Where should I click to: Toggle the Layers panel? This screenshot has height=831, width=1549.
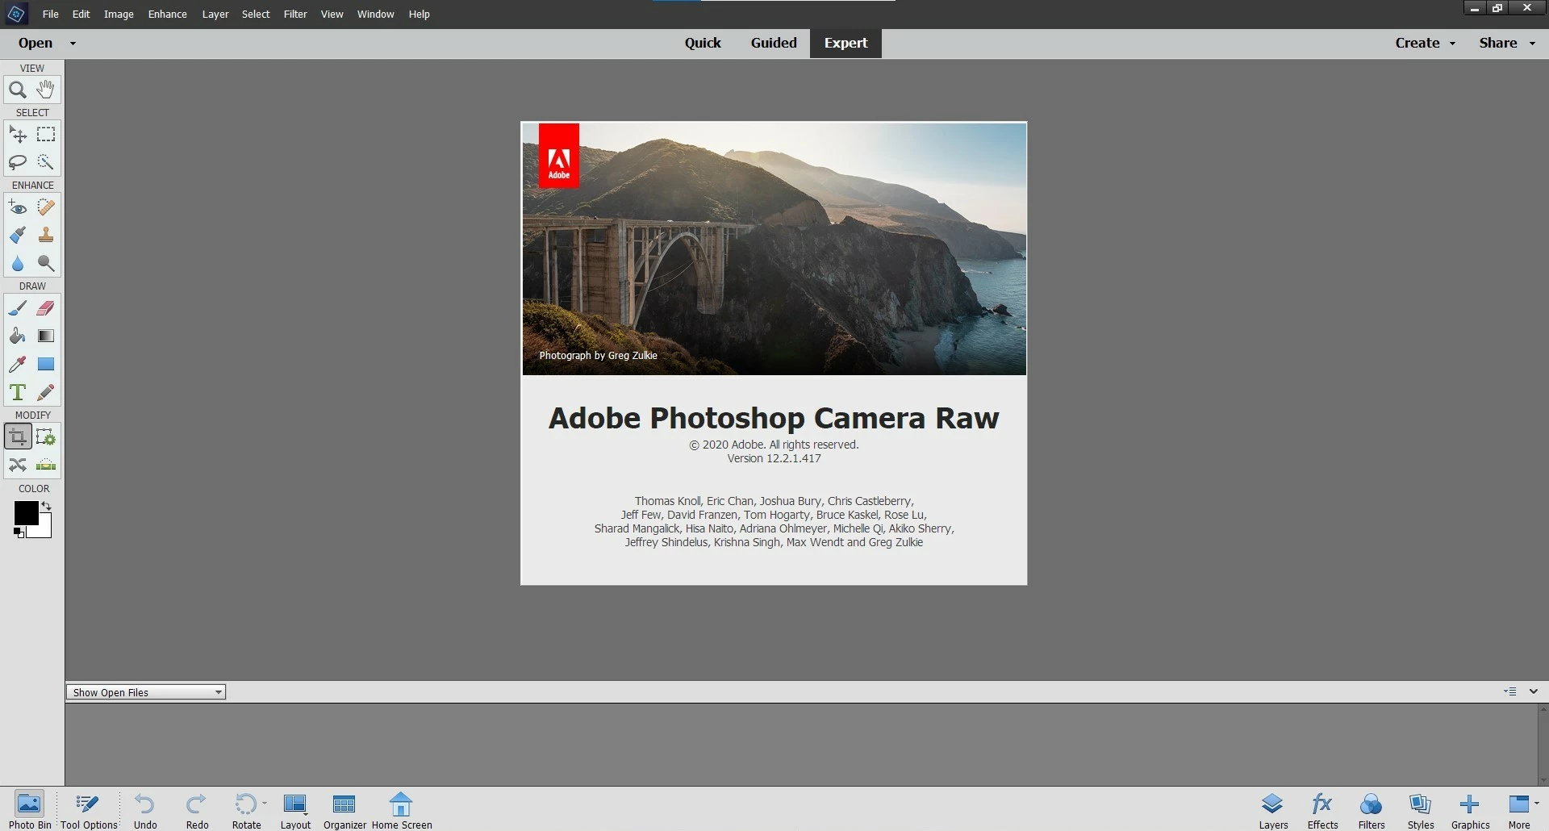click(1273, 810)
